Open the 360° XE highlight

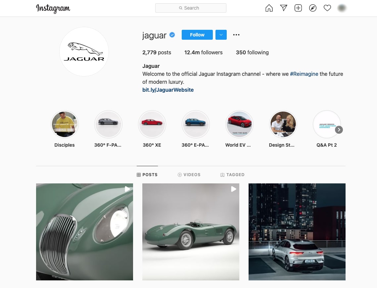pyautogui.click(x=152, y=124)
